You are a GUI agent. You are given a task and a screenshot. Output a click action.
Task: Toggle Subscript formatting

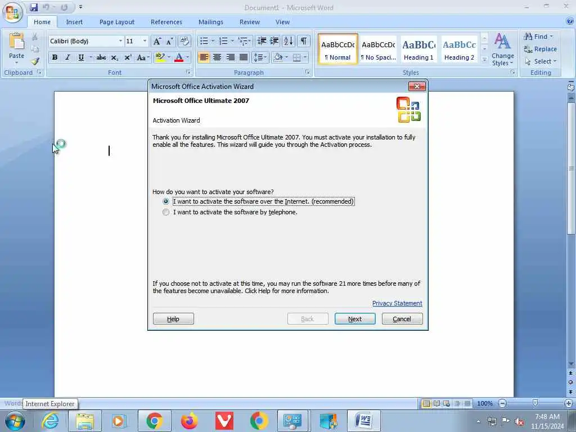[114, 57]
